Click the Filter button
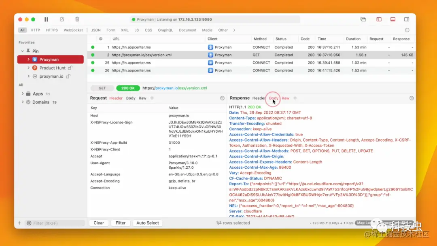The width and height of the screenshot is (437, 246). pos(121,223)
